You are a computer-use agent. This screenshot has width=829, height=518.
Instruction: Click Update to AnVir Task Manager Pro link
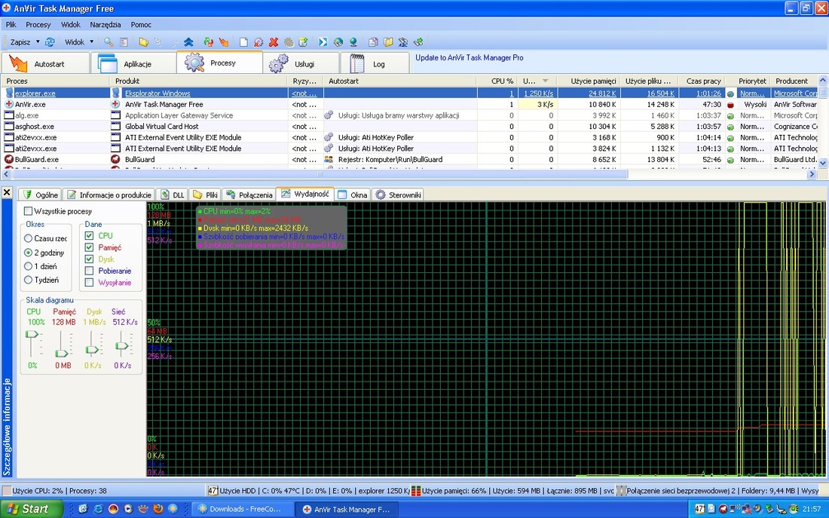(469, 57)
